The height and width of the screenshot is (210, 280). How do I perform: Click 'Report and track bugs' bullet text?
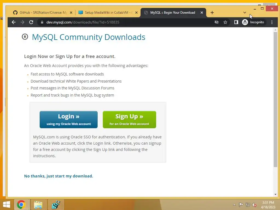pos(72,95)
